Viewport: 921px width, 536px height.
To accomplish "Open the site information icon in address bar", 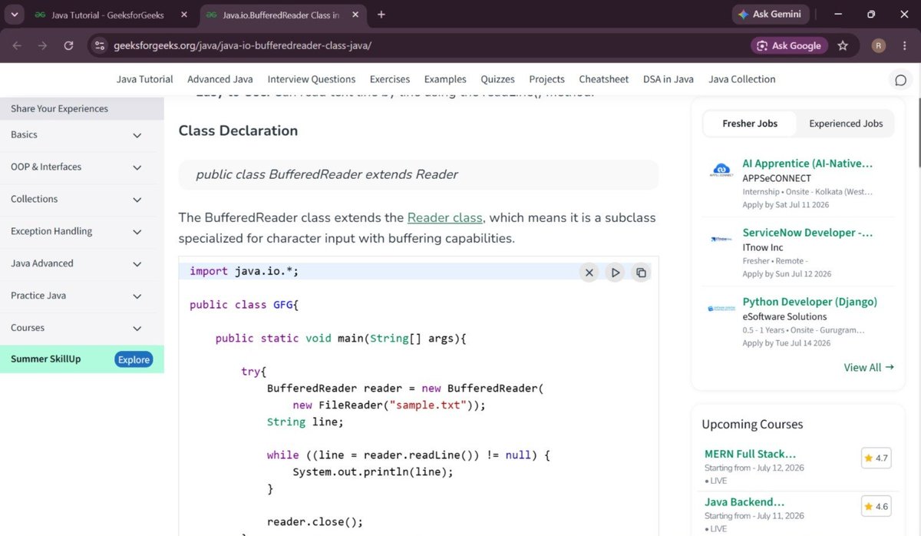I will coord(99,45).
